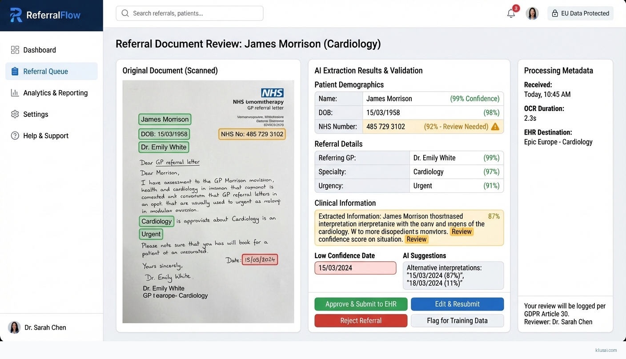Open notifications bell with red badge
The image size is (626, 359).
coord(511,13)
